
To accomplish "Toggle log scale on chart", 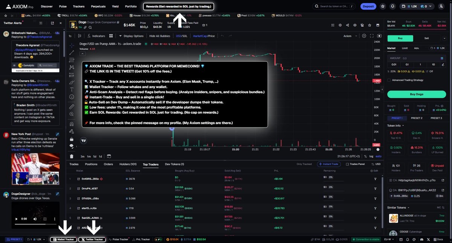I will point(371,156).
